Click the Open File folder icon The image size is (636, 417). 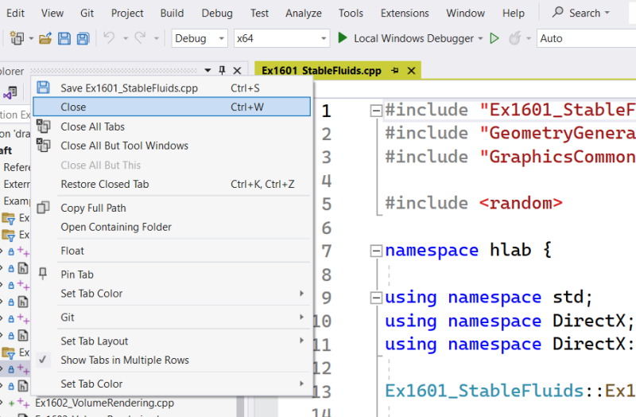(45, 38)
